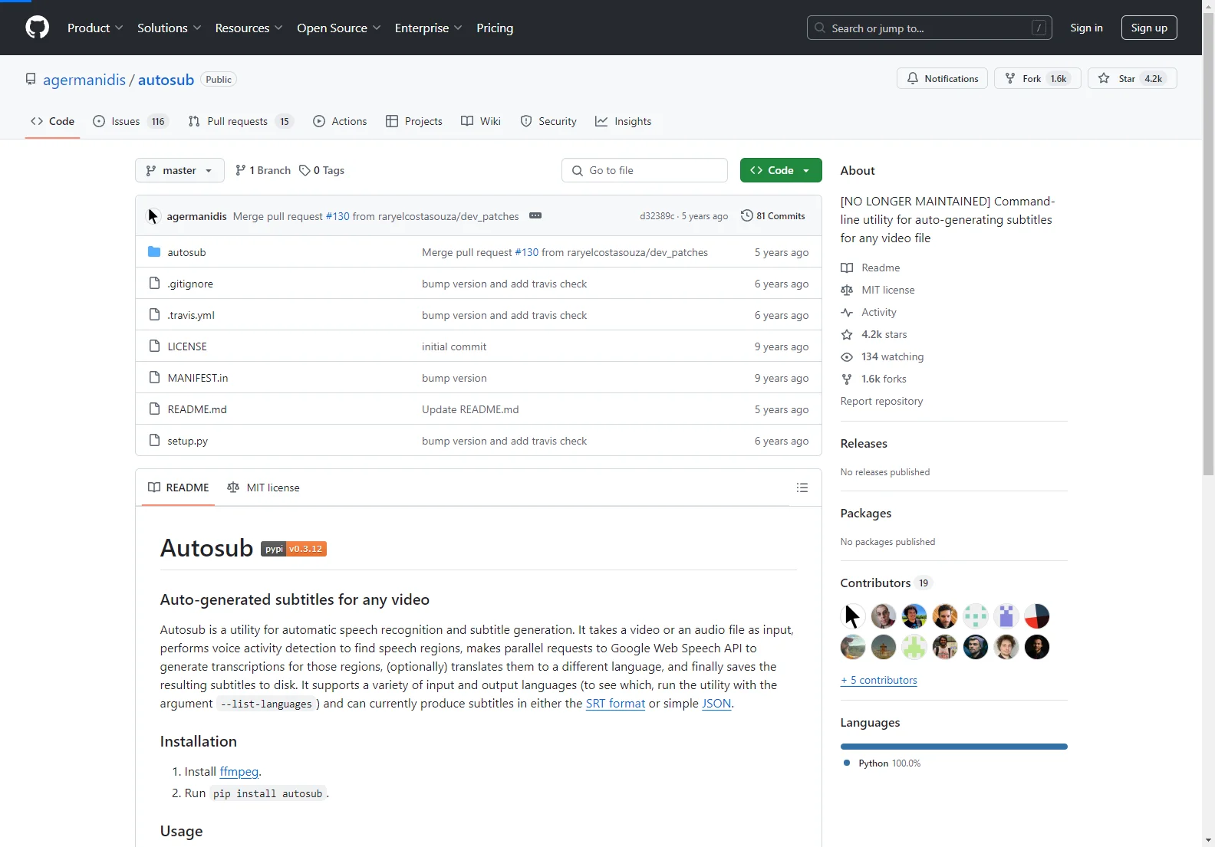Open the d32389c commit hash
Screen dimensions: 1215x847
[x=657, y=216]
